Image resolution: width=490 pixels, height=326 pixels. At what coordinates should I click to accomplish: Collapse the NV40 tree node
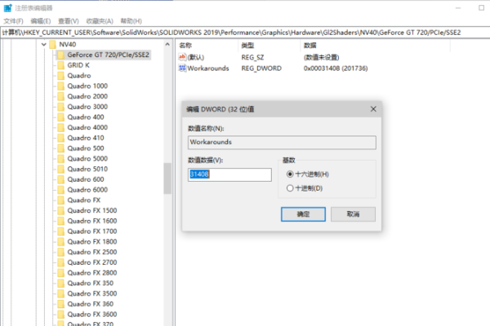(44, 44)
